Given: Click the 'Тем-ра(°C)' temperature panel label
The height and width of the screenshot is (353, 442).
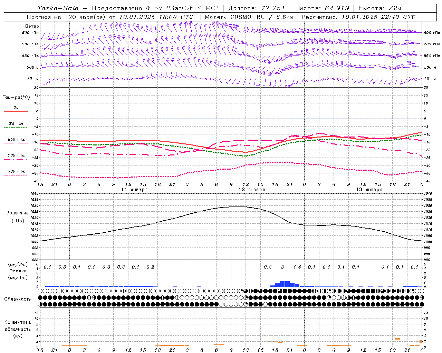Looking at the screenshot, I should click(x=16, y=98).
